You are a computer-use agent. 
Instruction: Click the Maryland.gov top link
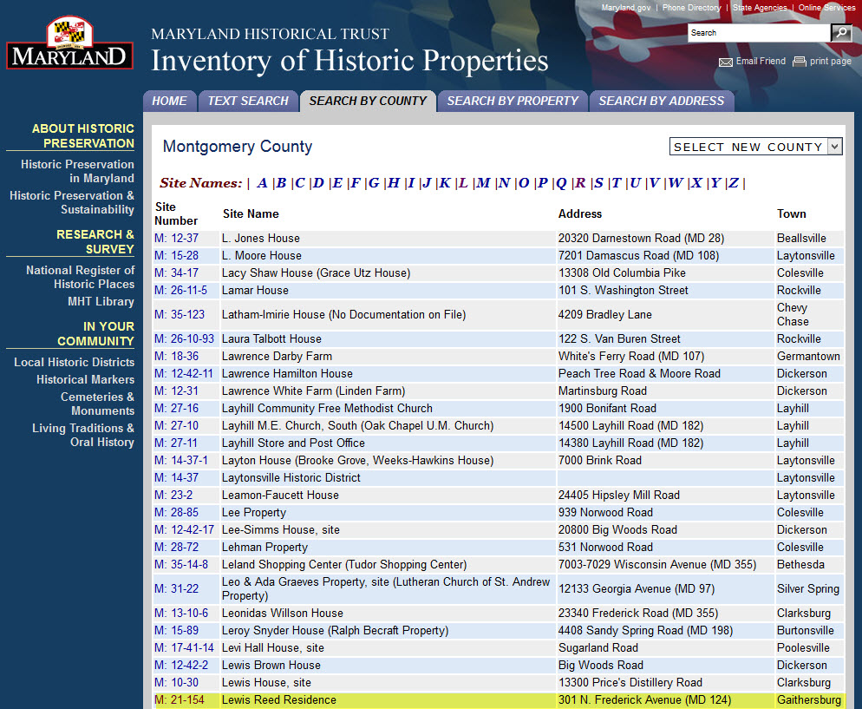tap(625, 8)
